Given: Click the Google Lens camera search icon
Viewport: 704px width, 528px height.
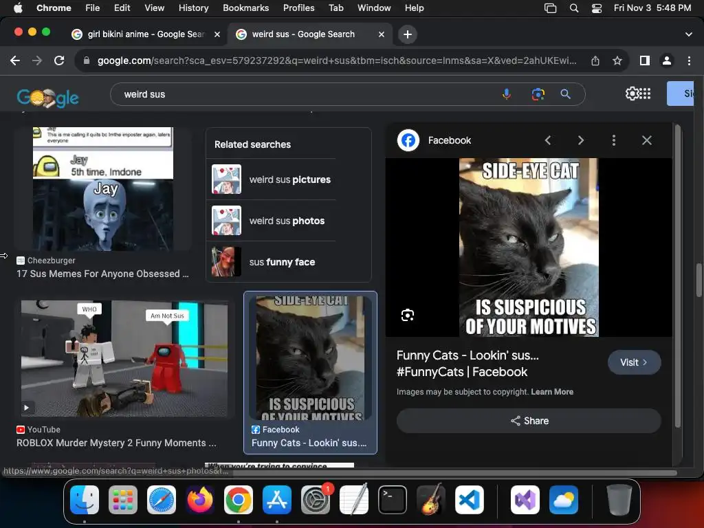Looking at the screenshot, I should [538, 94].
